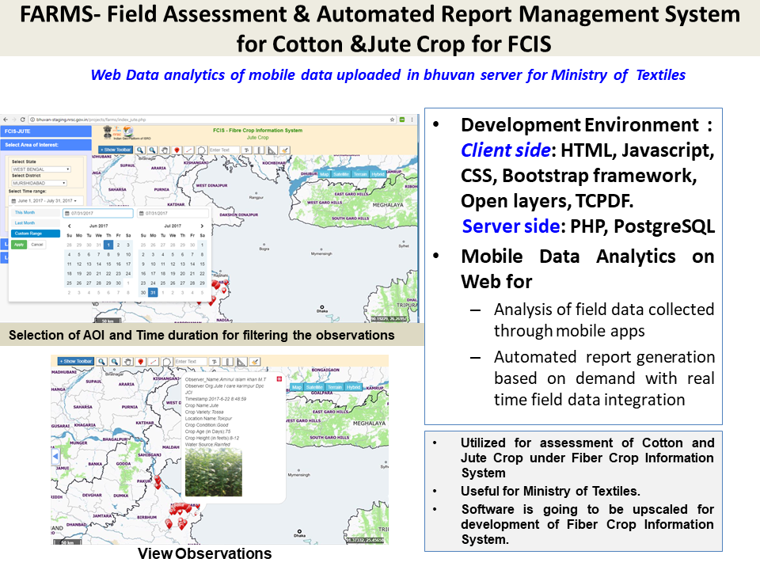Close the observation info popup
The width and height of the screenshot is (760, 570).
(279, 379)
